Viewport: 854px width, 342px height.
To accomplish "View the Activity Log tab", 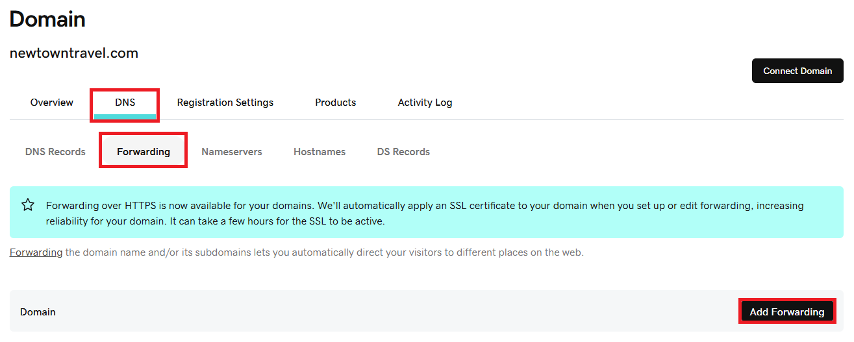I will [425, 103].
